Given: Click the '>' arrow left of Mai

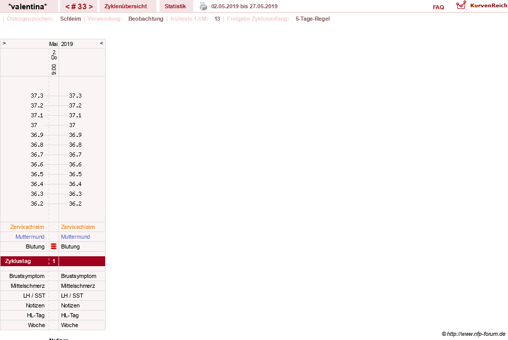Looking at the screenshot, I should click(x=4, y=43).
